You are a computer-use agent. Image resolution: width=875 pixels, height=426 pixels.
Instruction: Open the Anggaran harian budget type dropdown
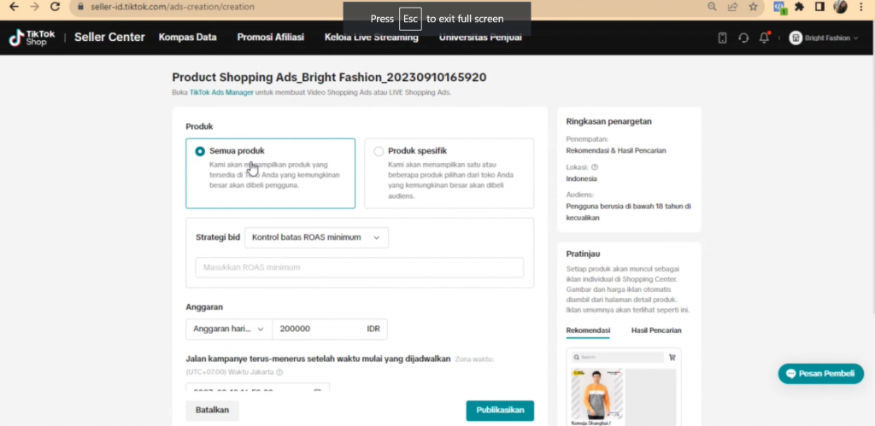click(228, 329)
